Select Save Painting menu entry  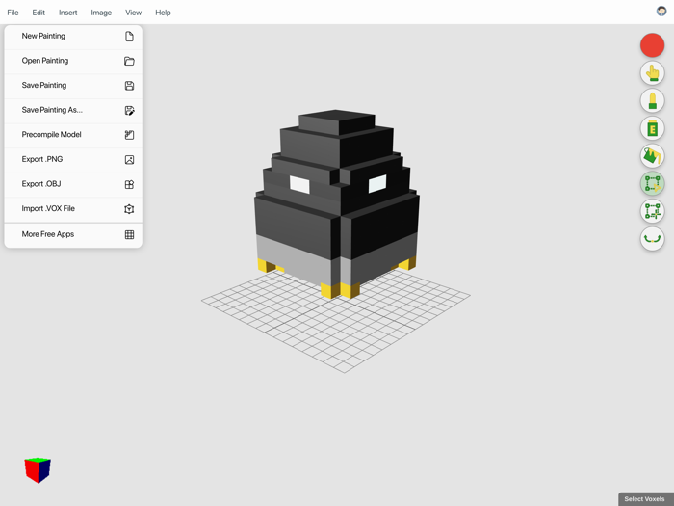pyautogui.click(x=73, y=85)
